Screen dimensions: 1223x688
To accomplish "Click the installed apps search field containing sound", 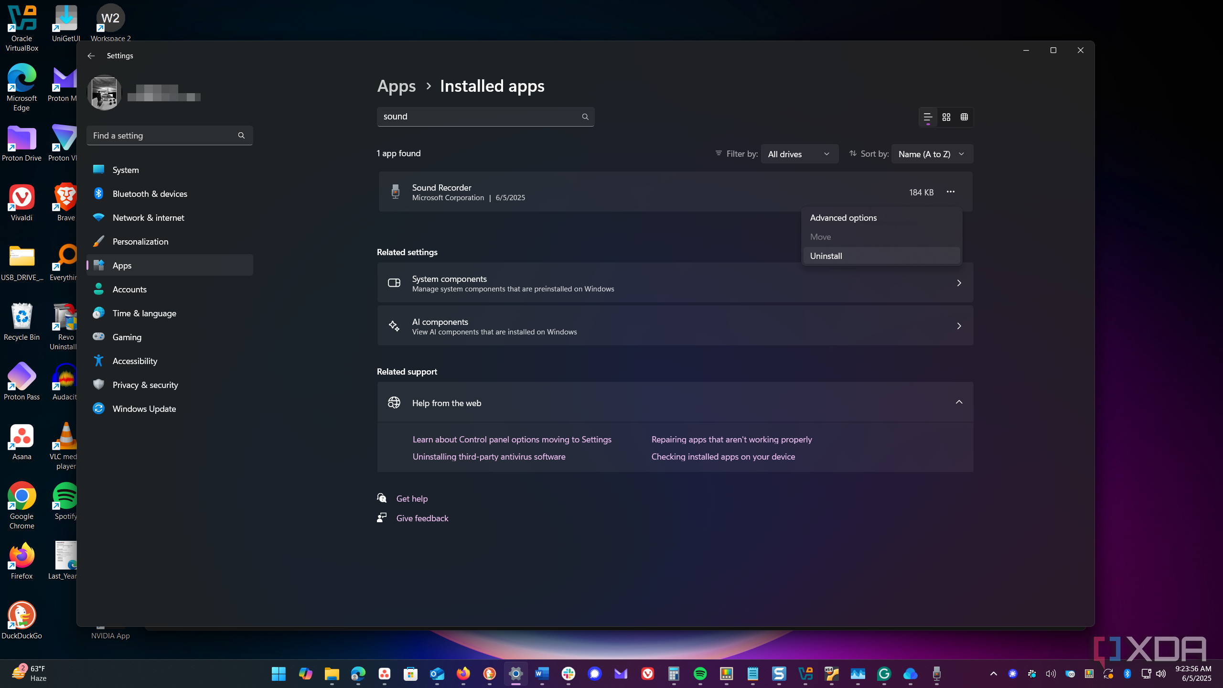I will 485,117.
